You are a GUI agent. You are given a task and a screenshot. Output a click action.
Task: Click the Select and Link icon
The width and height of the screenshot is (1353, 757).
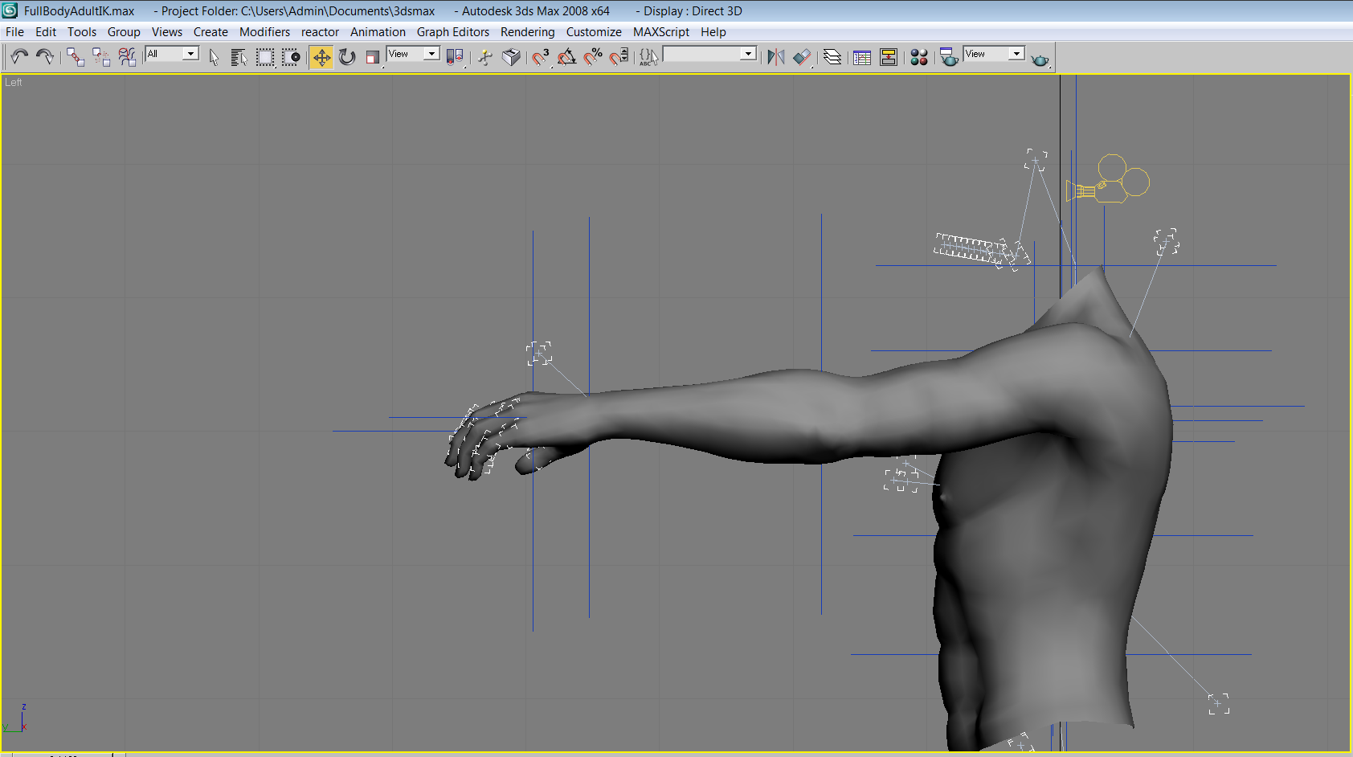[x=75, y=56]
